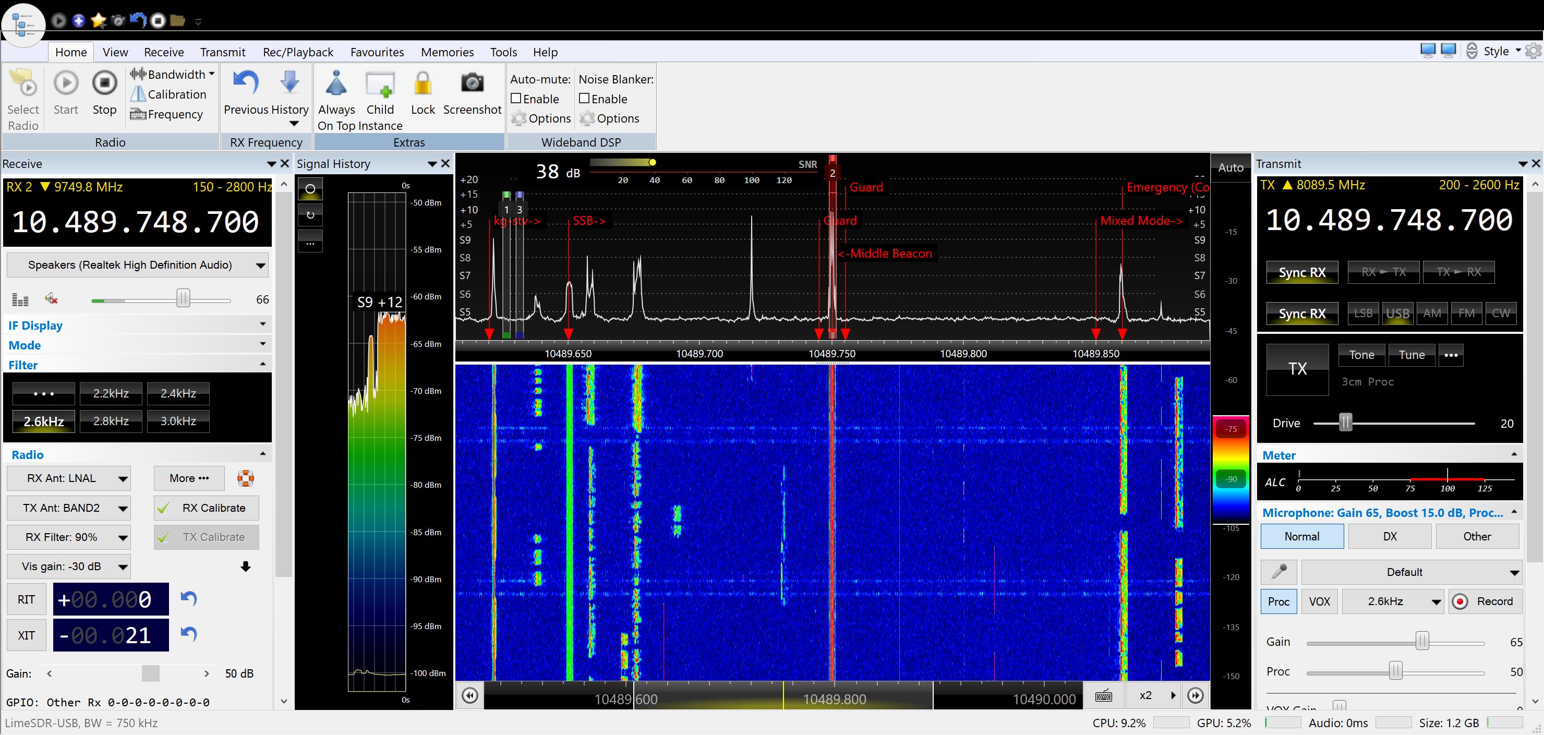Click the speaker mute icon
The height and width of the screenshot is (735, 1544).
[52, 298]
